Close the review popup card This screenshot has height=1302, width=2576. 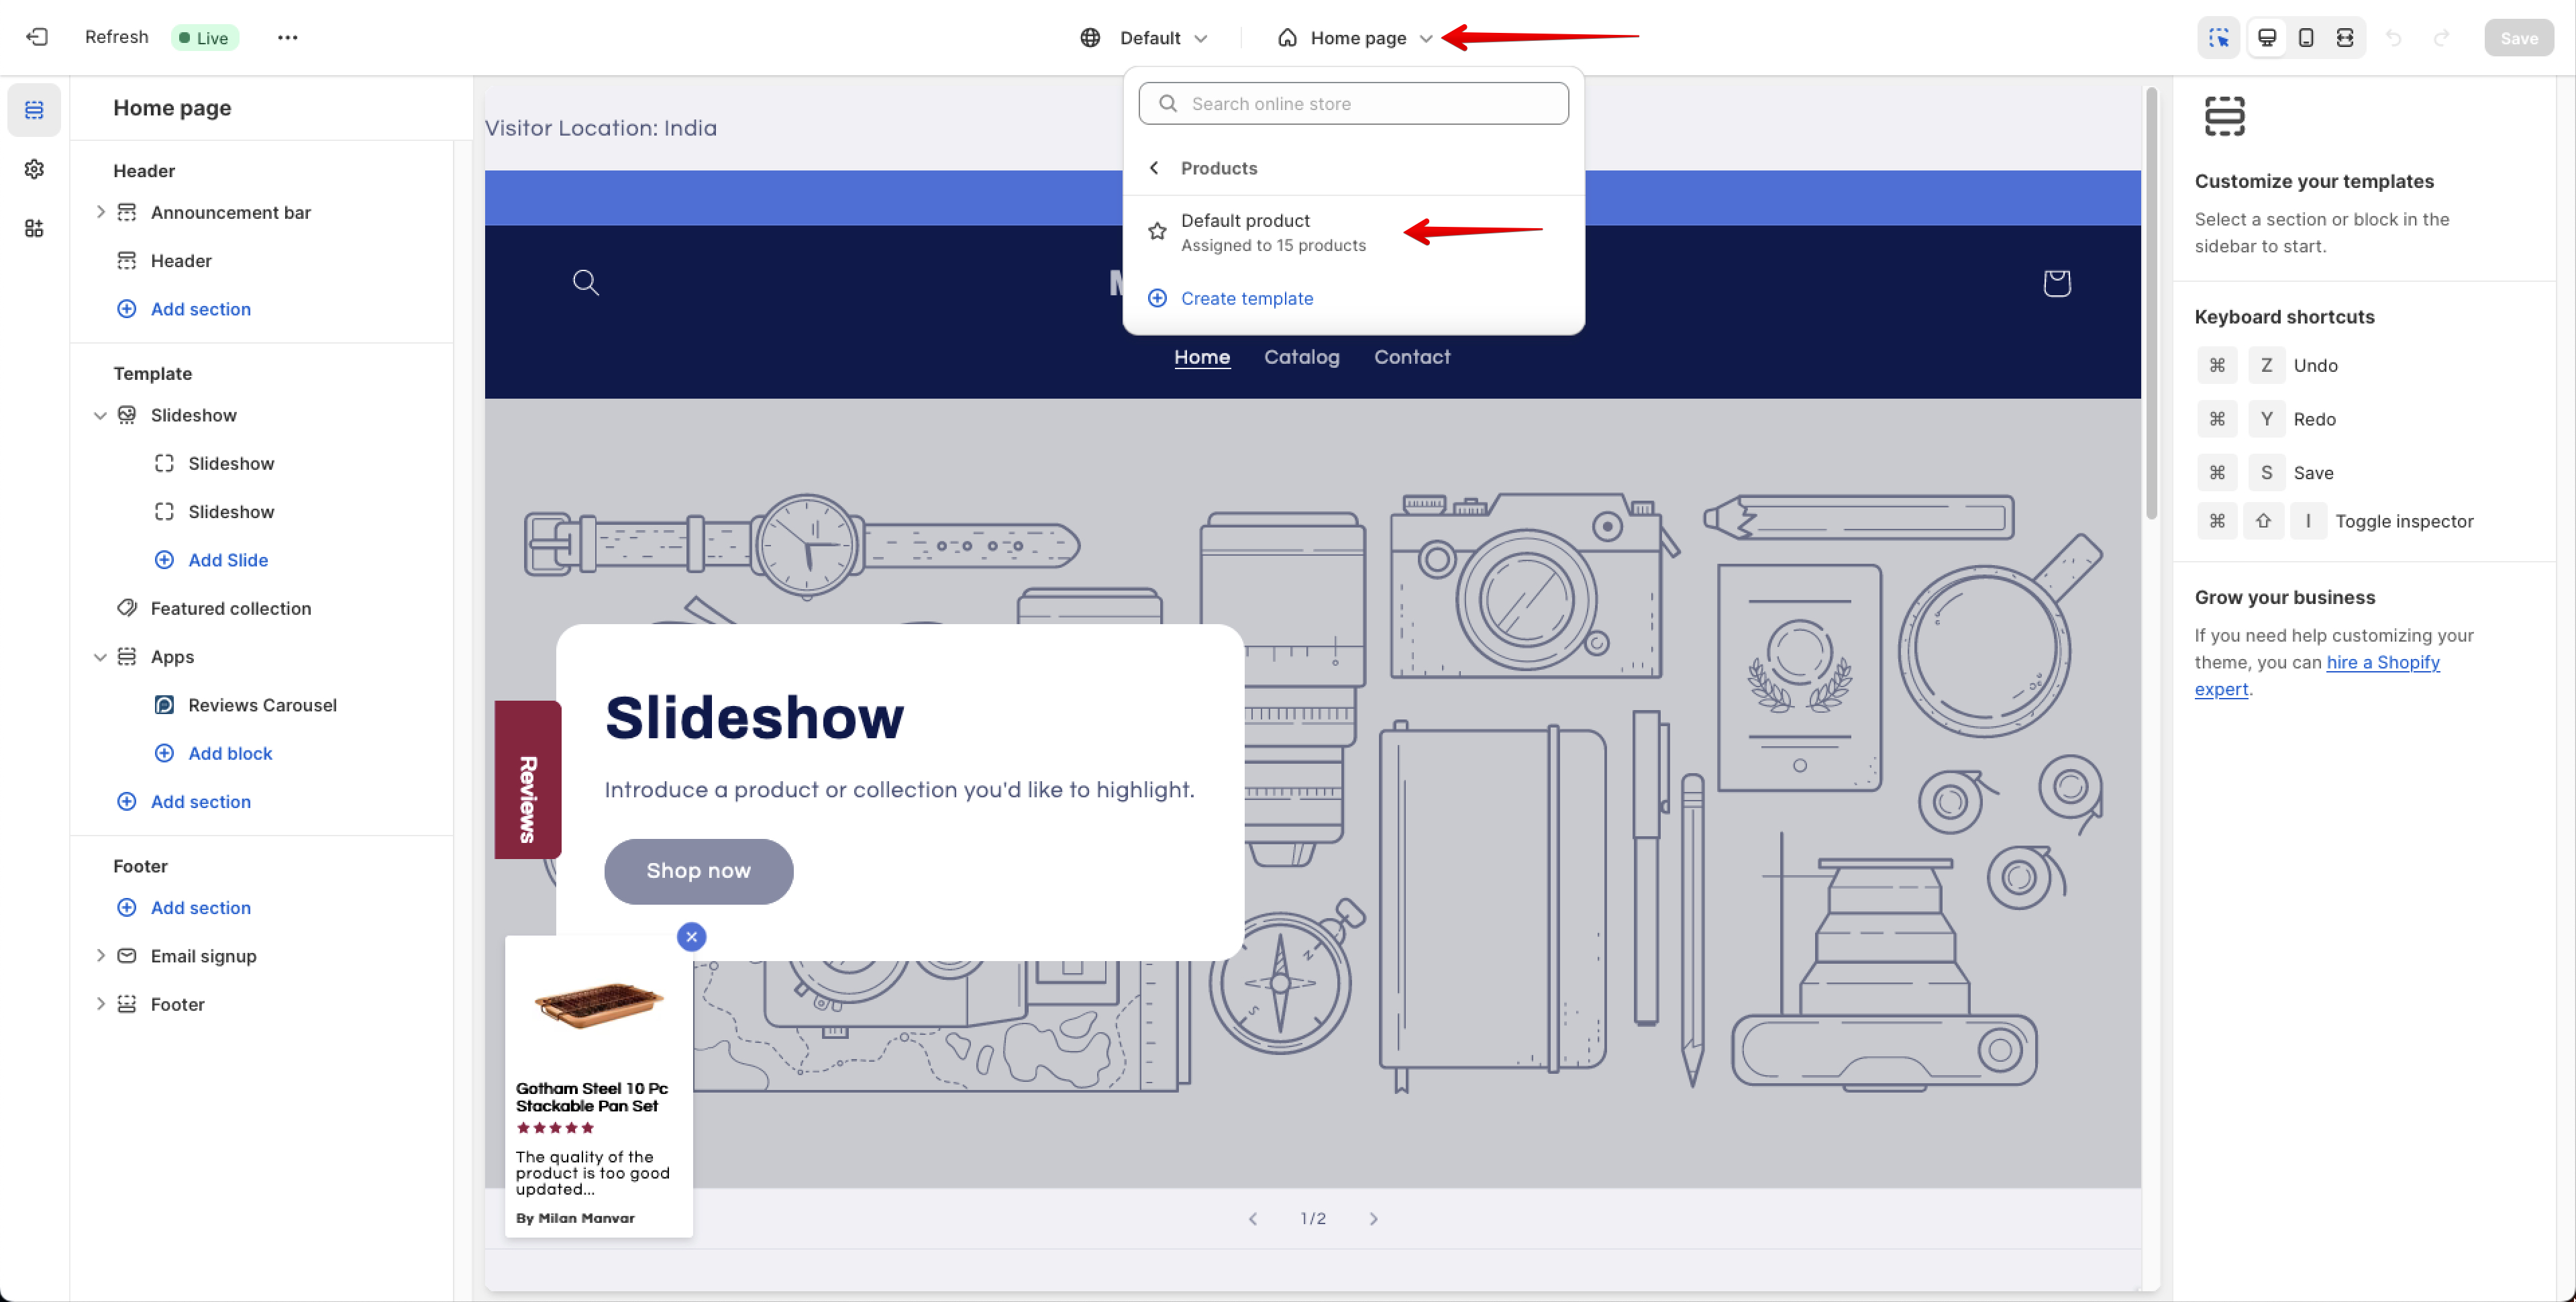(x=691, y=937)
